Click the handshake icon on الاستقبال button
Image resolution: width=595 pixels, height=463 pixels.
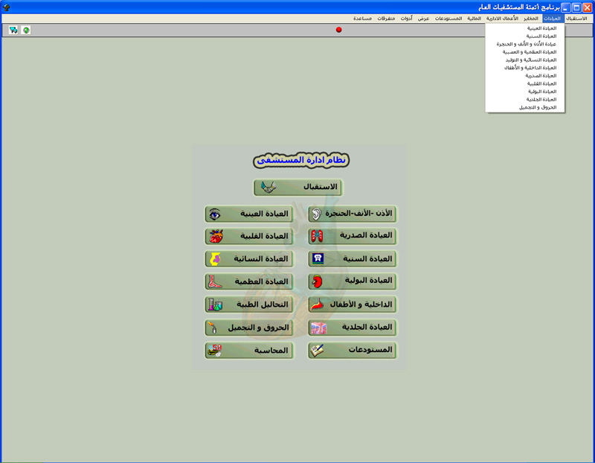(268, 188)
